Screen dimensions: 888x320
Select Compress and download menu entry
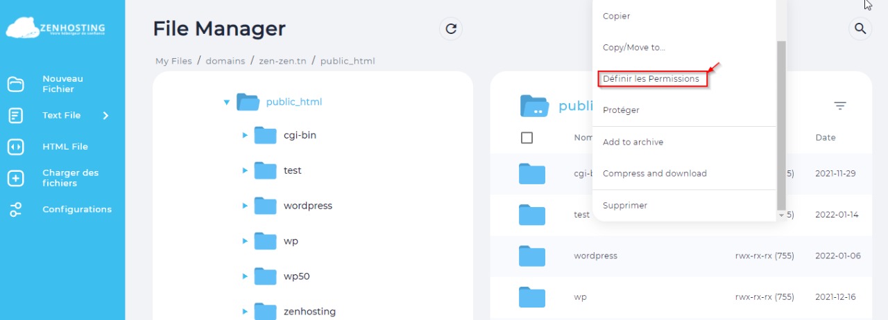(654, 173)
